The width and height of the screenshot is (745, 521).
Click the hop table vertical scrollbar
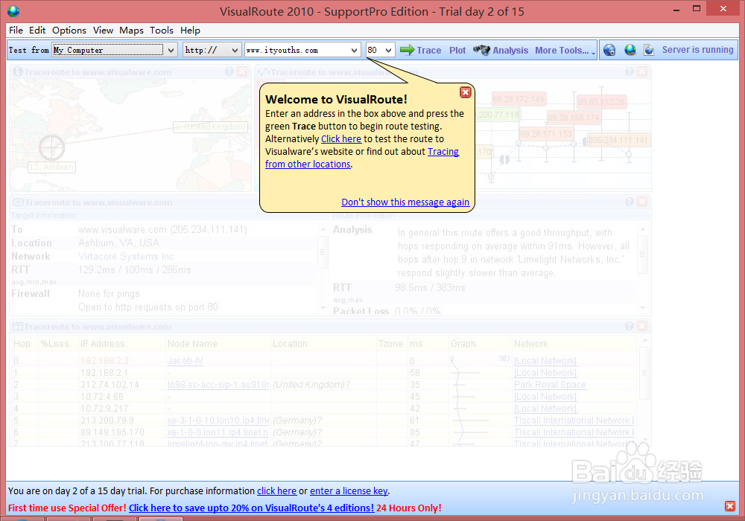[x=644, y=389]
